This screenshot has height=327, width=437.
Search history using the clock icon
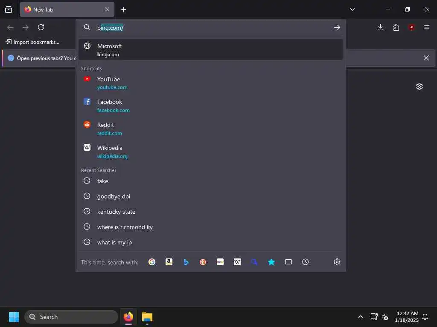306,262
